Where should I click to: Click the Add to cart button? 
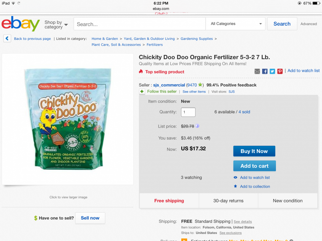coord(254,166)
